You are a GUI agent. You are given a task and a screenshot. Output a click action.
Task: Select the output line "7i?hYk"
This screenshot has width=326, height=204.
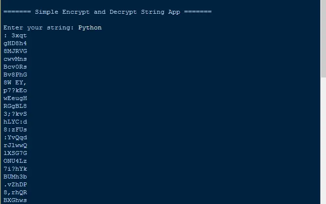15,169
